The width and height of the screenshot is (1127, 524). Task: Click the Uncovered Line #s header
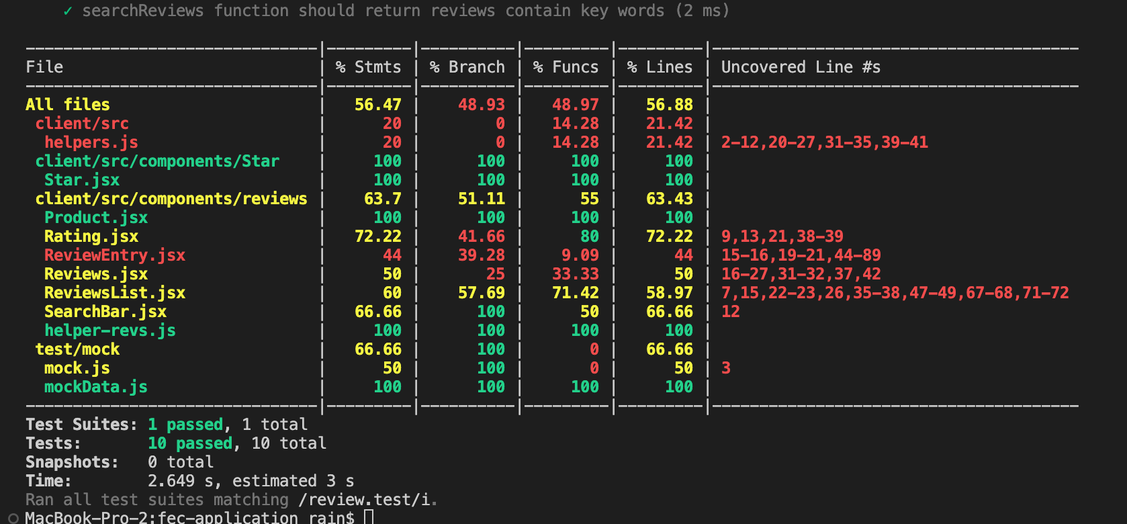pos(801,67)
